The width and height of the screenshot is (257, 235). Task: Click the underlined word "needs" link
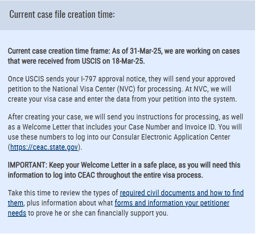[x=17, y=213]
